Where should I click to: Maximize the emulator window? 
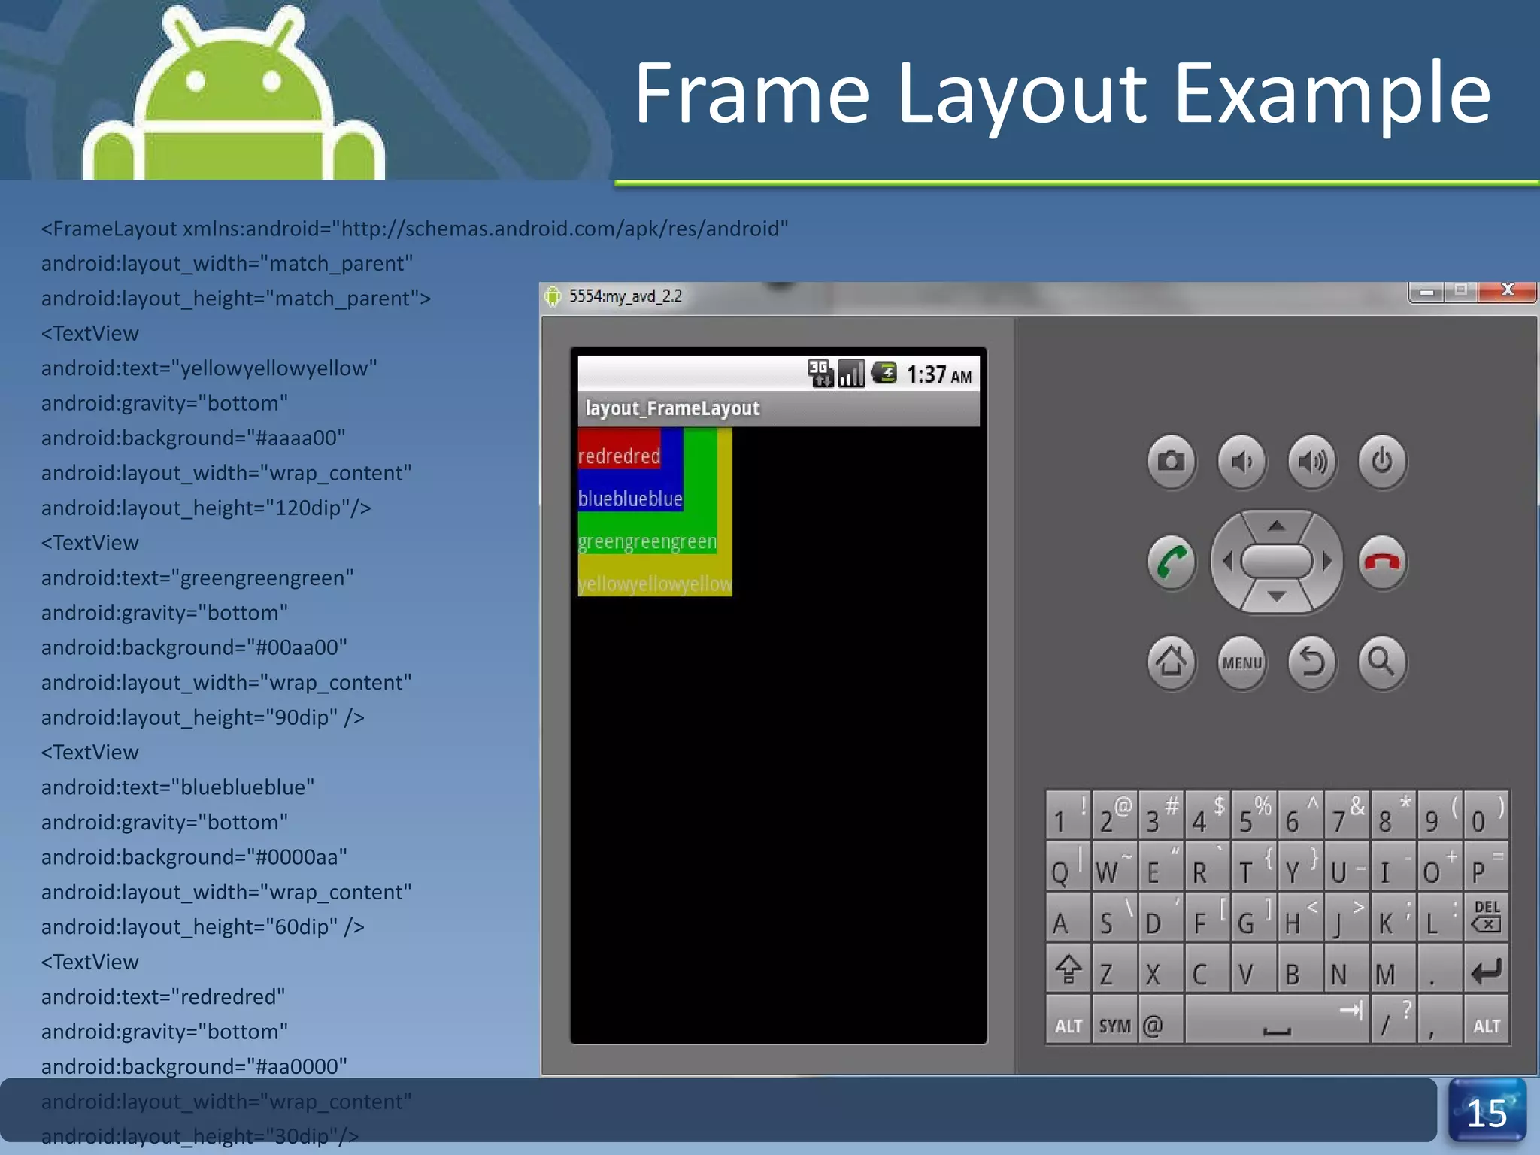pos(1460,291)
